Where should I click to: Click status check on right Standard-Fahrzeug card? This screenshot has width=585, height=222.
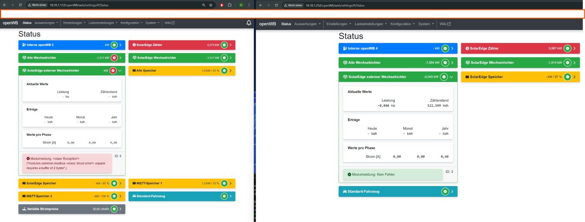tap(445, 191)
